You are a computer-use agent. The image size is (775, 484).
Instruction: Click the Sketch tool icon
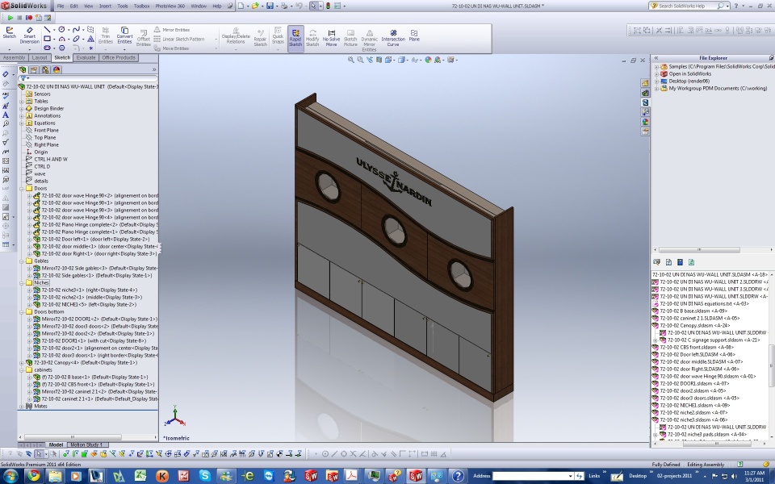10,33
